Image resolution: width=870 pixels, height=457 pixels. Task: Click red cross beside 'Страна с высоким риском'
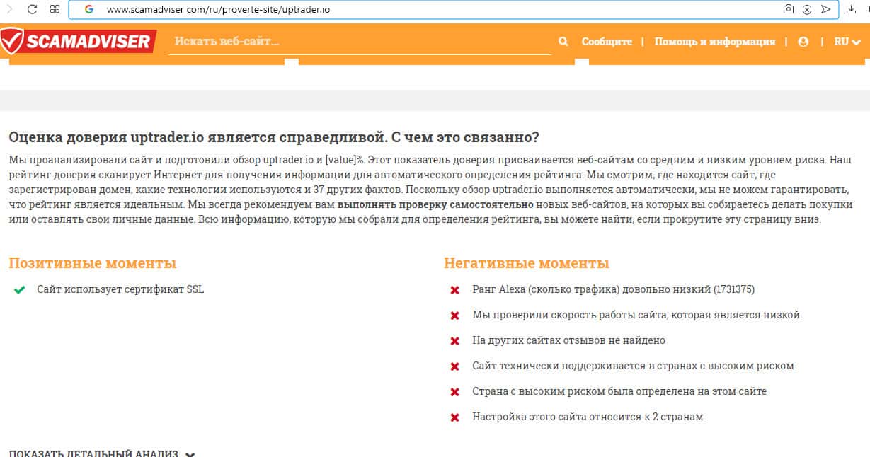click(x=455, y=392)
